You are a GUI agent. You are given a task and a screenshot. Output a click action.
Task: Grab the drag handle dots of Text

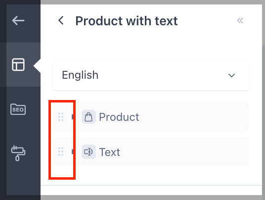point(61,151)
